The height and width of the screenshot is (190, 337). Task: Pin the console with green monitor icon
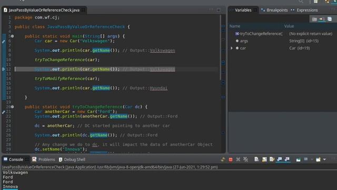(298, 159)
